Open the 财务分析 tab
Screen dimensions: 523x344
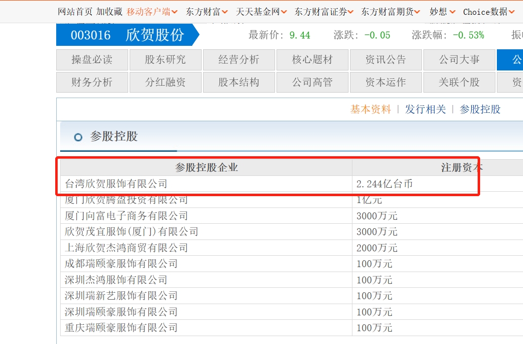[92, 82]
